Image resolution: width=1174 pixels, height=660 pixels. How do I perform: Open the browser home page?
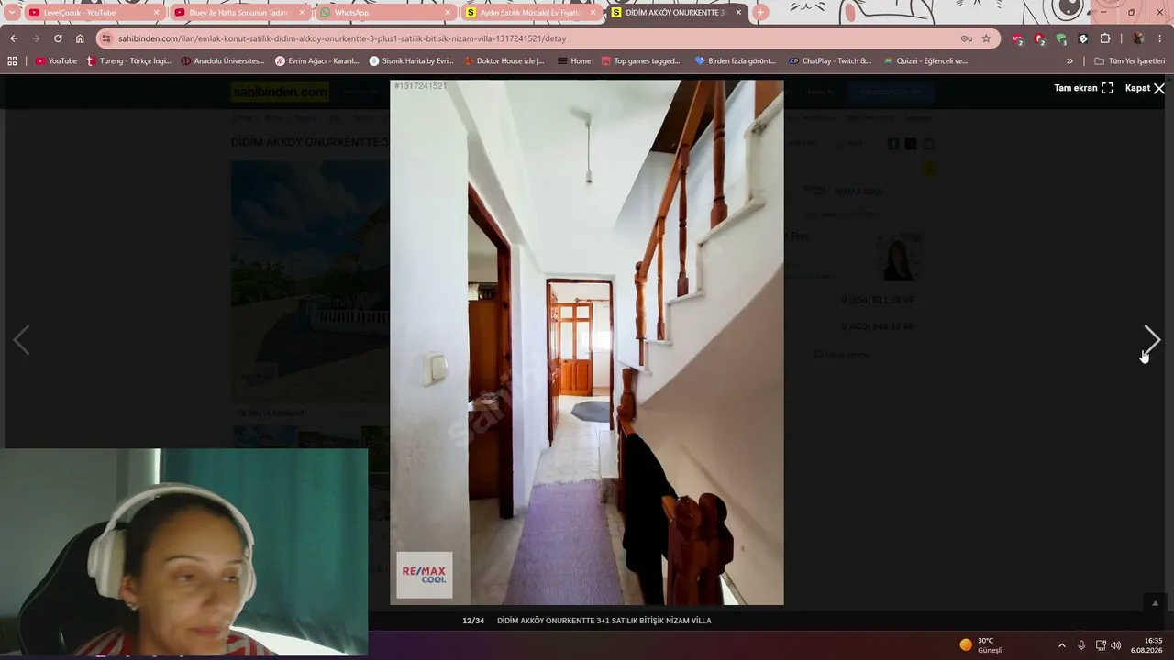pos(80,38)
